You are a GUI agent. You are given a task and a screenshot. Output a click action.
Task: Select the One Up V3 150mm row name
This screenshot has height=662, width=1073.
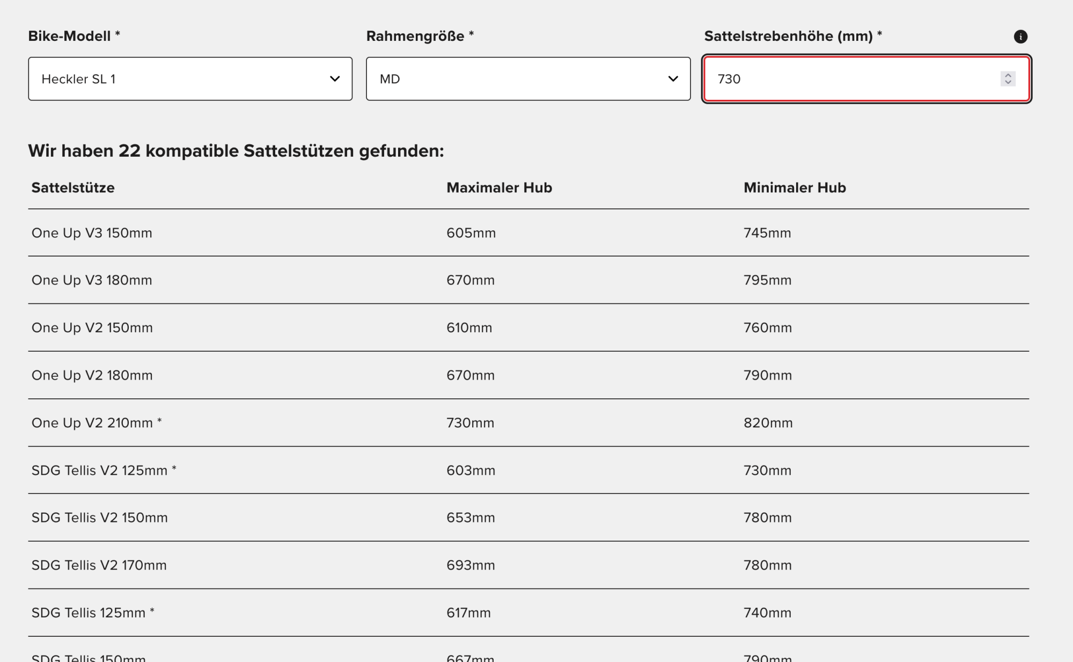[92, 233]
